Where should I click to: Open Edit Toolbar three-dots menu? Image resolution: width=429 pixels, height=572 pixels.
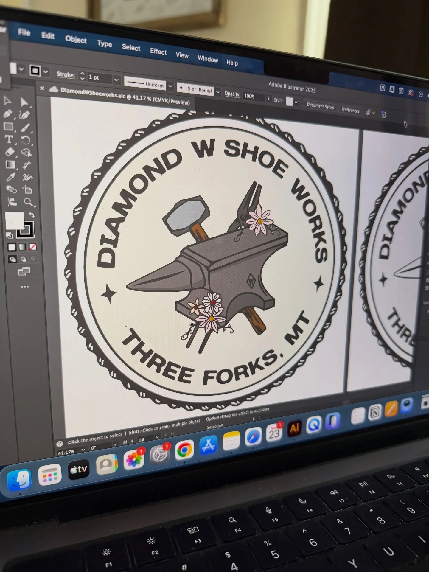[x=25, y=287]
